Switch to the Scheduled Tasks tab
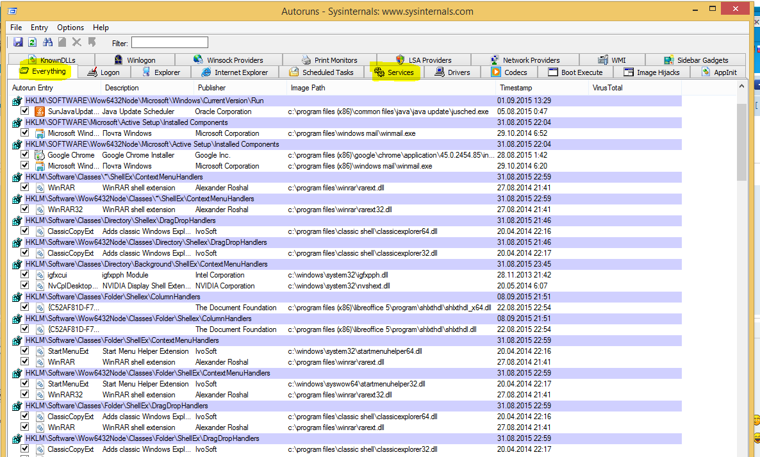760x457 pixels. (x=321, y=72)
